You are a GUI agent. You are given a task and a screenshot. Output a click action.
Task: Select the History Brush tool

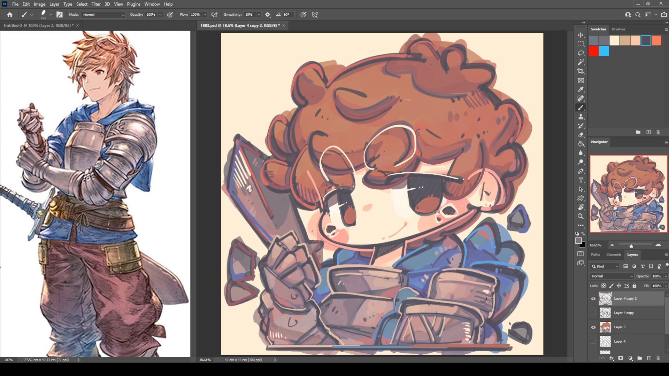click(580, 126)
